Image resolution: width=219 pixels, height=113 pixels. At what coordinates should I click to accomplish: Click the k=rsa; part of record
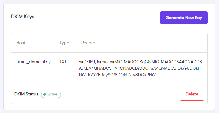(x=103, y=62)
